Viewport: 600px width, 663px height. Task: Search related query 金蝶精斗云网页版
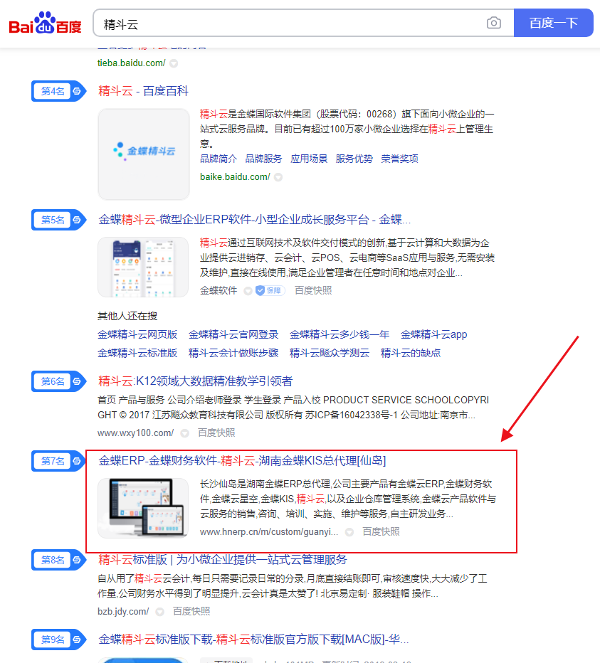[137, 334]
